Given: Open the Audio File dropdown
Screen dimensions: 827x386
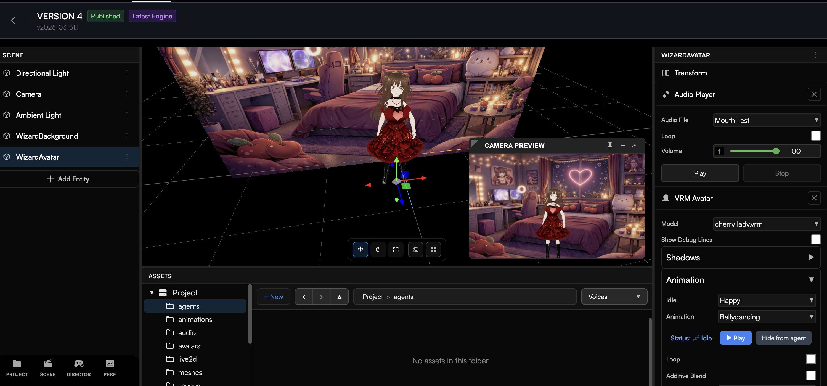Looking at the screenshot, I should (x=766, y=120).
